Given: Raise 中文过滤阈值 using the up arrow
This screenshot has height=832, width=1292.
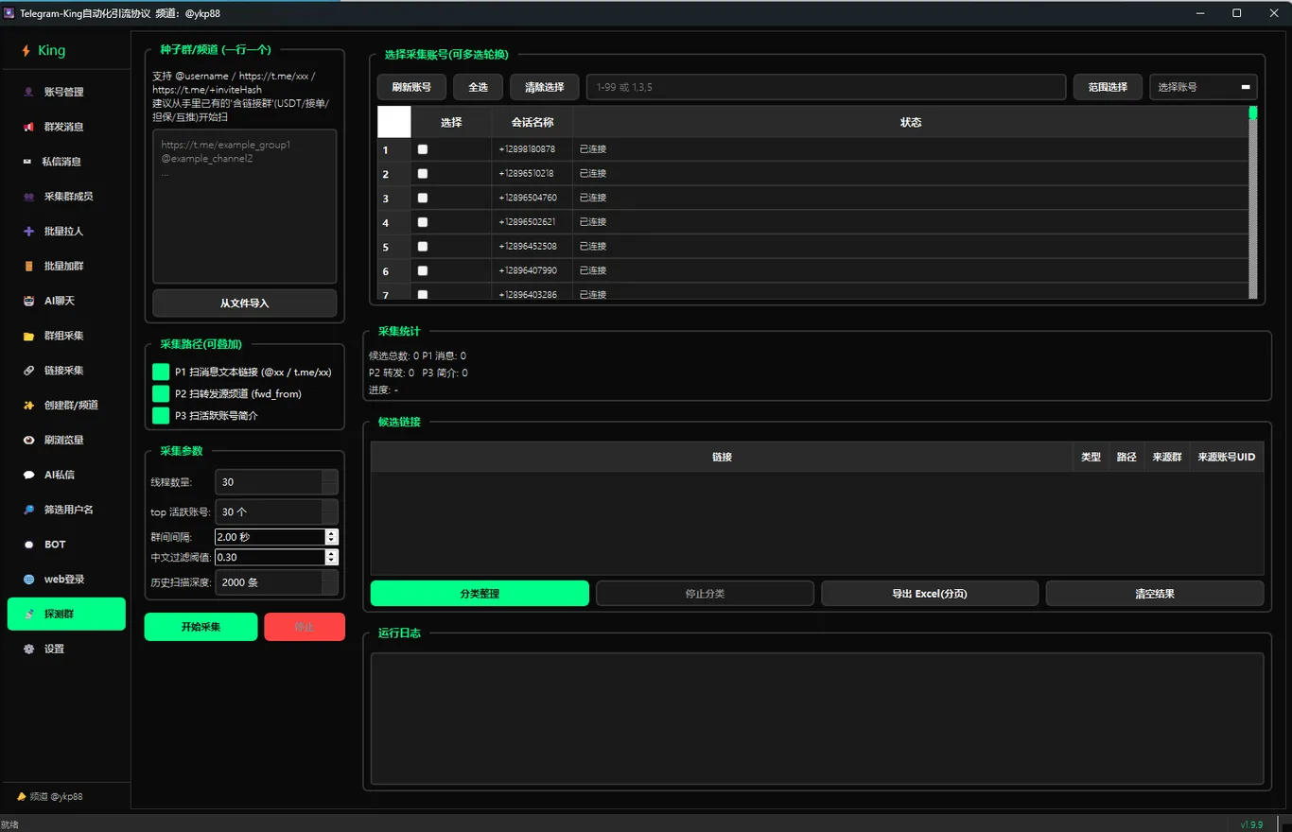Looking at the screenshot, I should [x=331, y=554].
